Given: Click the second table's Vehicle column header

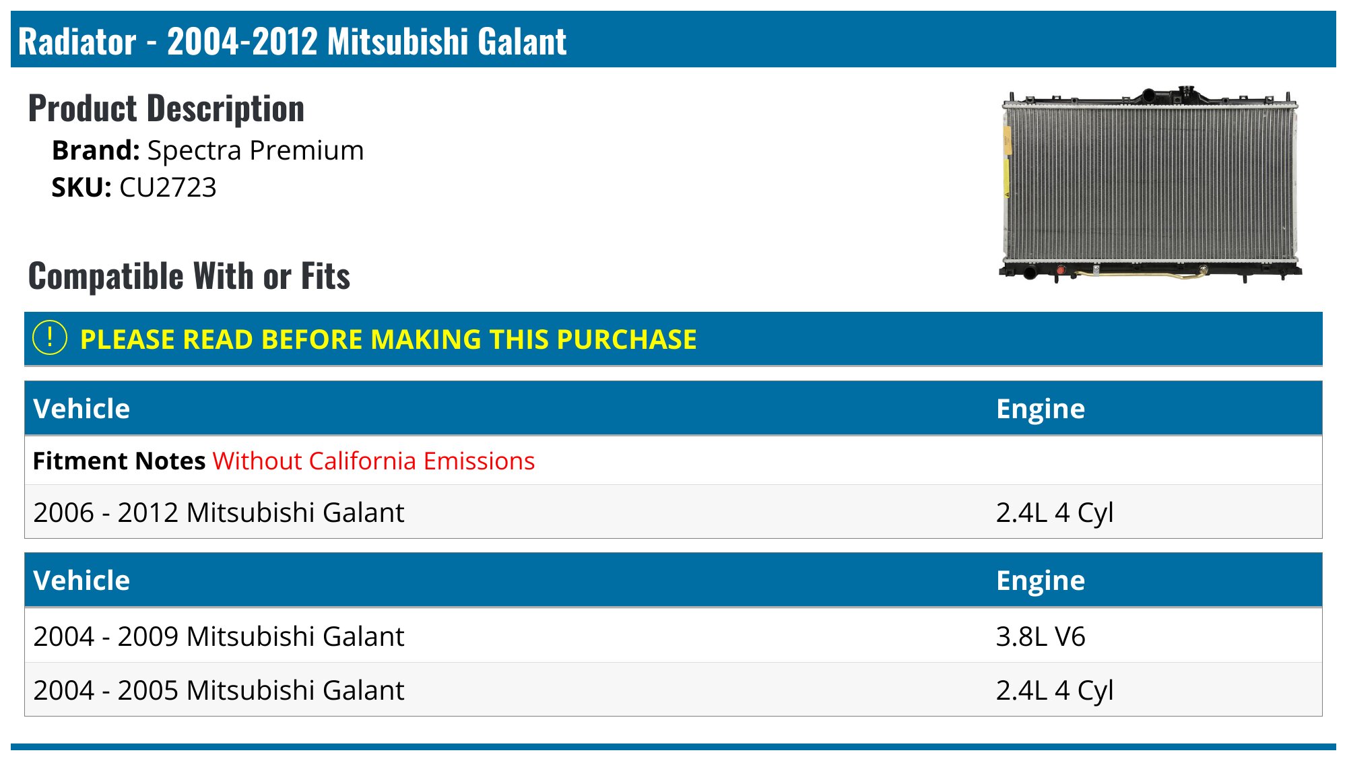Looking at the screenshot, I should click(x=81, y=581).
